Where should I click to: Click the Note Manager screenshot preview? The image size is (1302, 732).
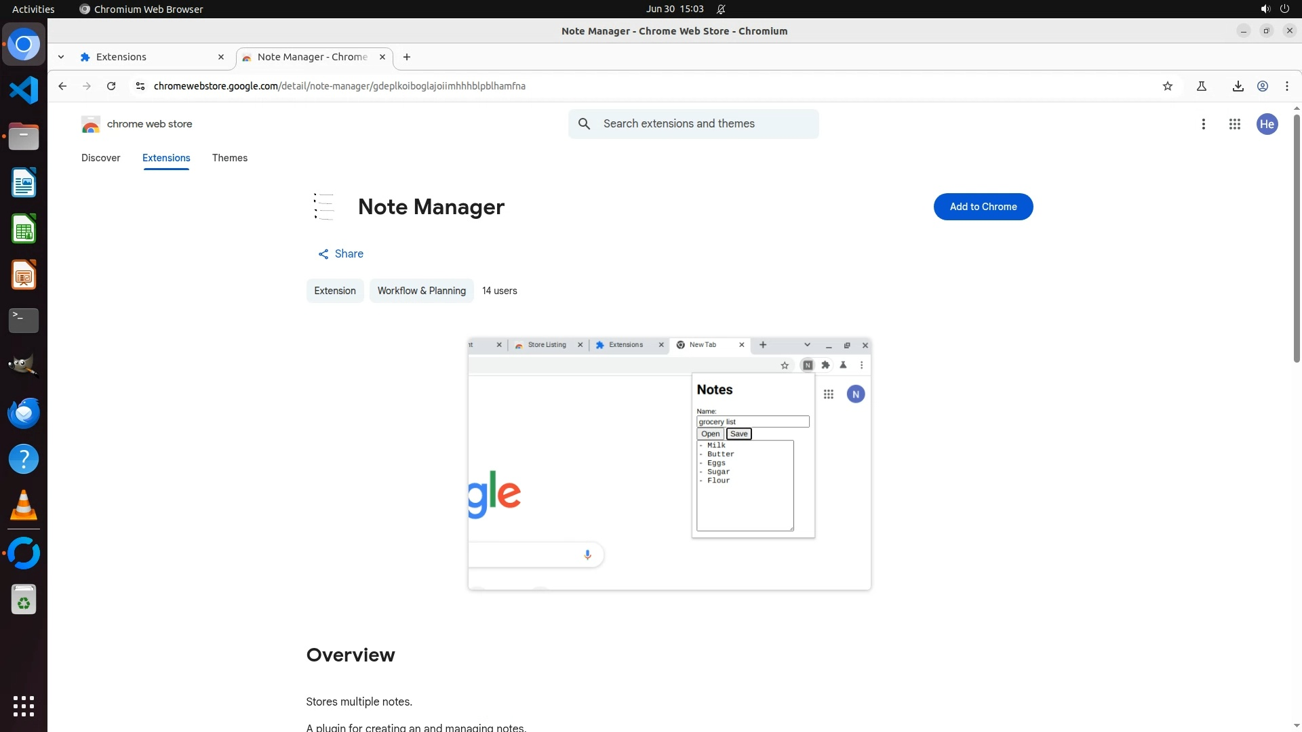tap(669, 464)
